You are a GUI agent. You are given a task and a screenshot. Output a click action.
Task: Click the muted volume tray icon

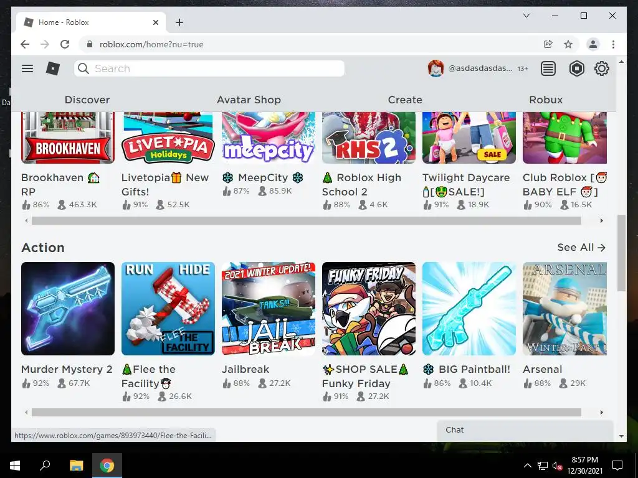(558, 466)
